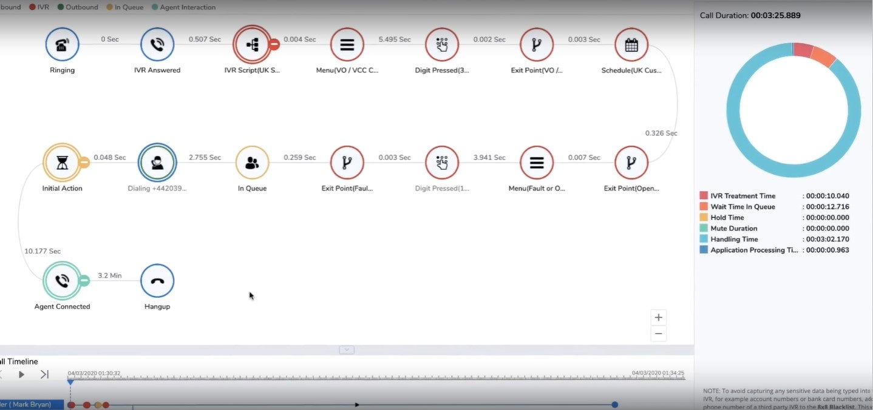Skip to end of call timeline
Image resolution: width=873 pixels, height=410 pixels.
click(44, 374)
